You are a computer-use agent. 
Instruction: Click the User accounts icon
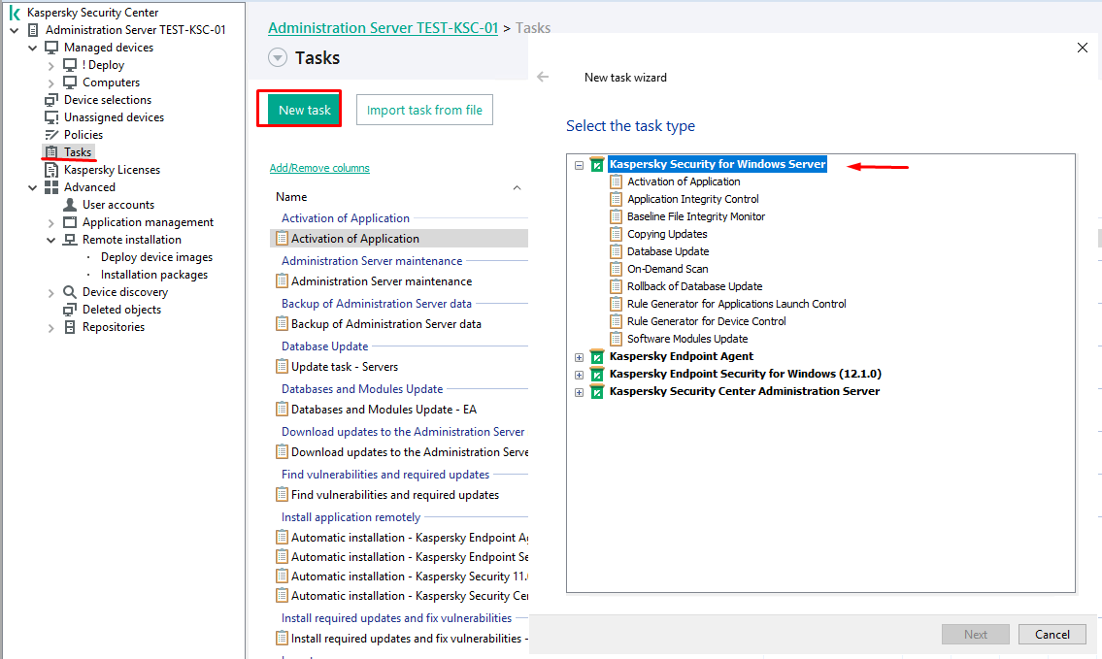(70, 205)
